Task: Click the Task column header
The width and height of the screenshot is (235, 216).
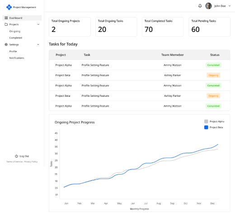Action: point(87,55)
